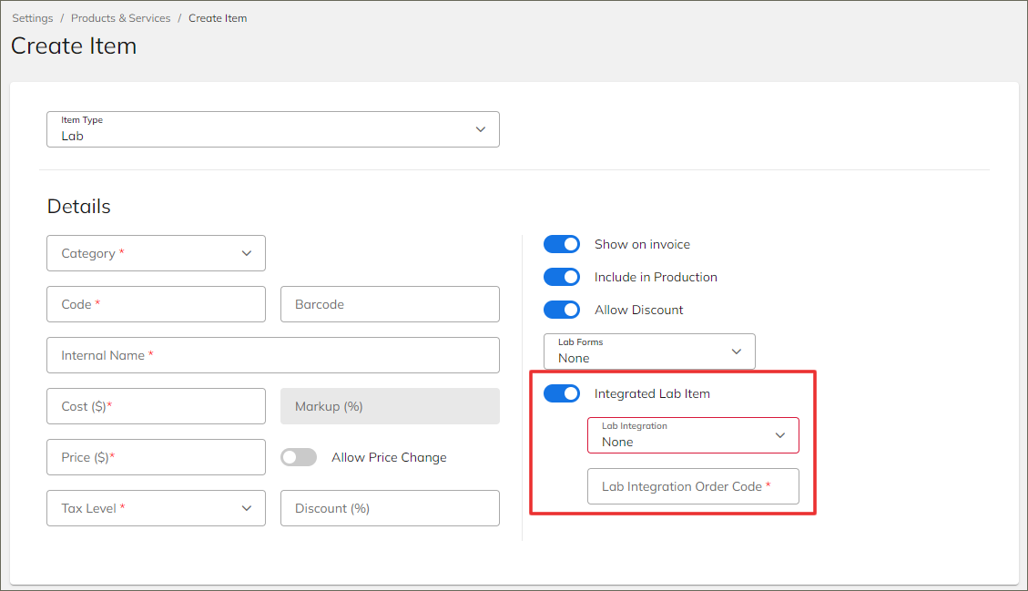Disable the Show on invoice toggle
1028x591 pixels.
pos(562,244)
